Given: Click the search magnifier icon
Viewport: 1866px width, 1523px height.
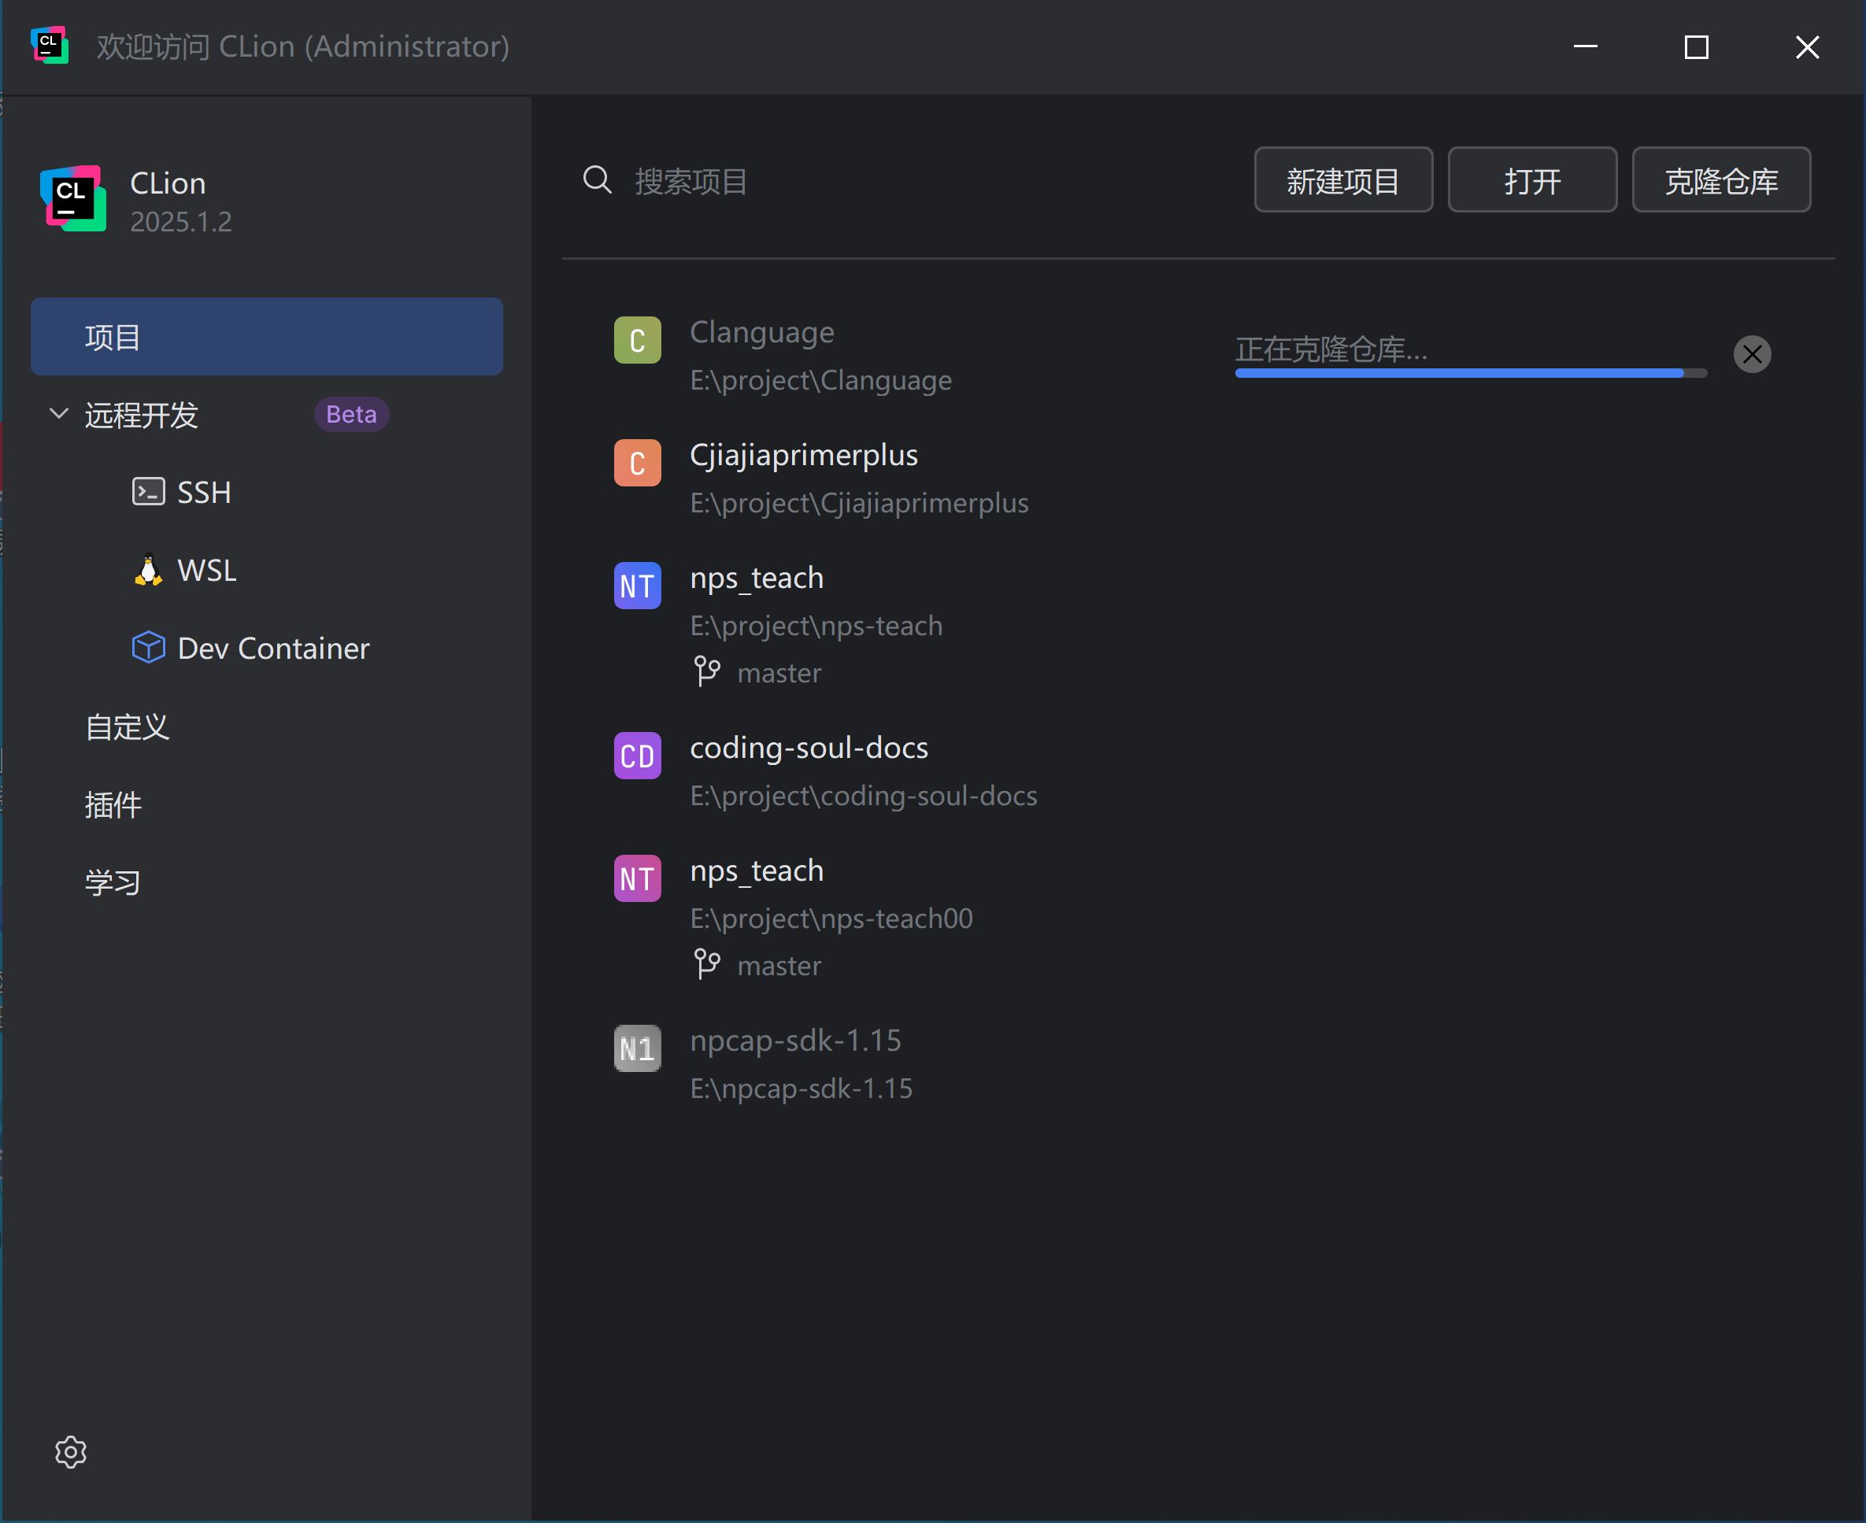Looking at the screenshot, I should tap(597, 179).
